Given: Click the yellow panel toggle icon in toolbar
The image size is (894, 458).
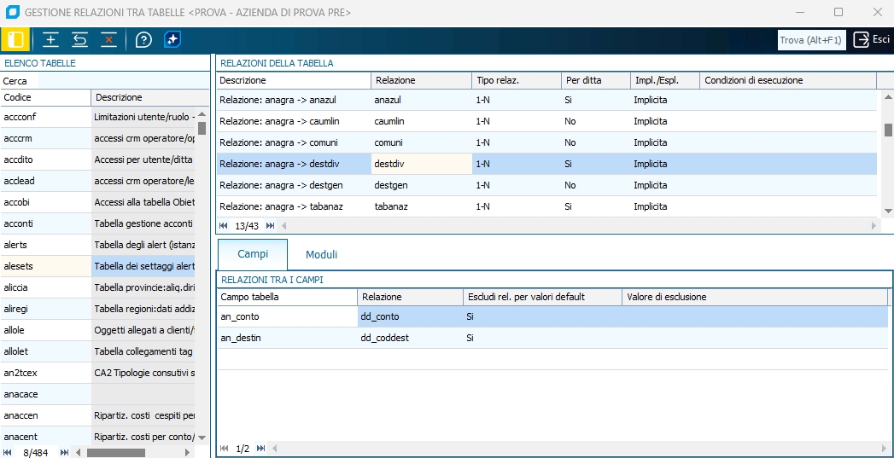Looking at the screenshot, I should [x=15, y=40].
